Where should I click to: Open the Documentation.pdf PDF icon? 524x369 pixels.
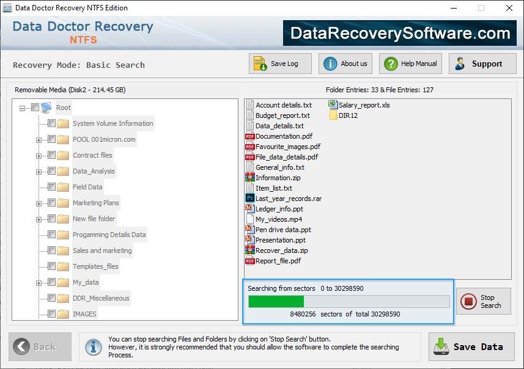click(x=250, y=136)
